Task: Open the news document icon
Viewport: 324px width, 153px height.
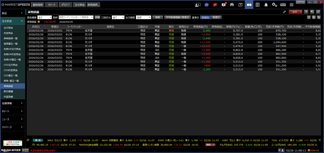Action: (x=258, y=5)
